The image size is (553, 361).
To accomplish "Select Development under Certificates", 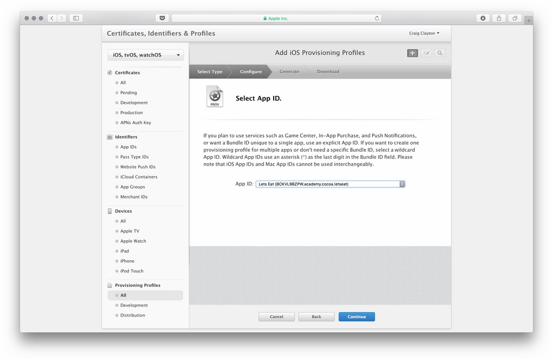I will [134, 102].
